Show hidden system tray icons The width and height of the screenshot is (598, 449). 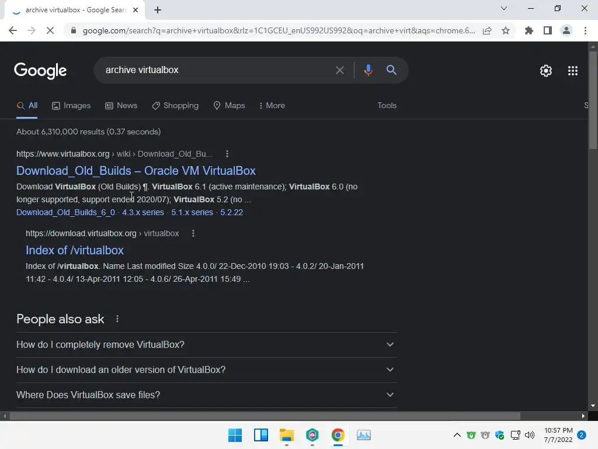(x=457, y=435)
